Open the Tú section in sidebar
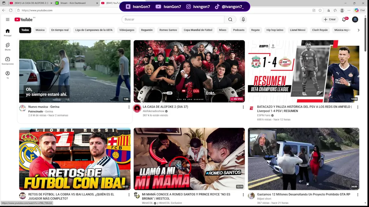 tap(7, 75)
